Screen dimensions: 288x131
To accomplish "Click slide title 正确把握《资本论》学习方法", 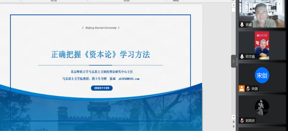I will (100, 55).
